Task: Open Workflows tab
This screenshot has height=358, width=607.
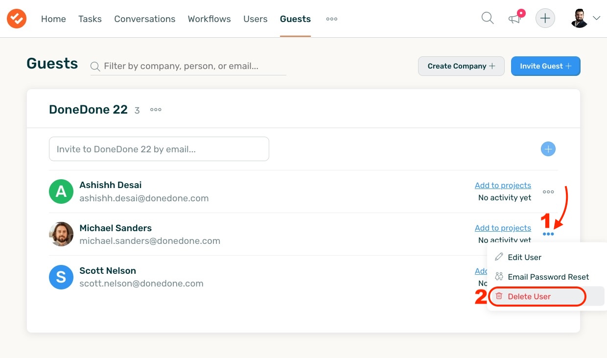Action: click(210, 19)
